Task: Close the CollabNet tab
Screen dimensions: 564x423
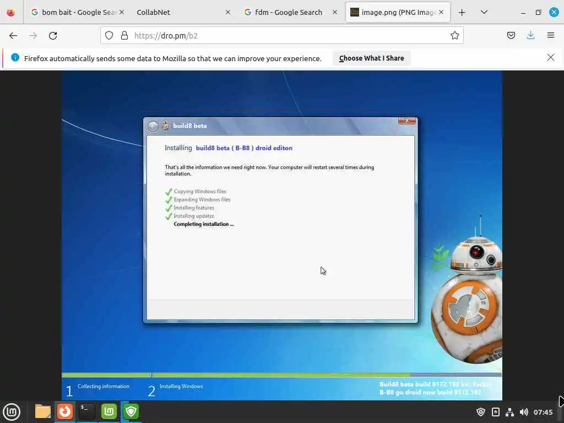Action: click(228, 12)
